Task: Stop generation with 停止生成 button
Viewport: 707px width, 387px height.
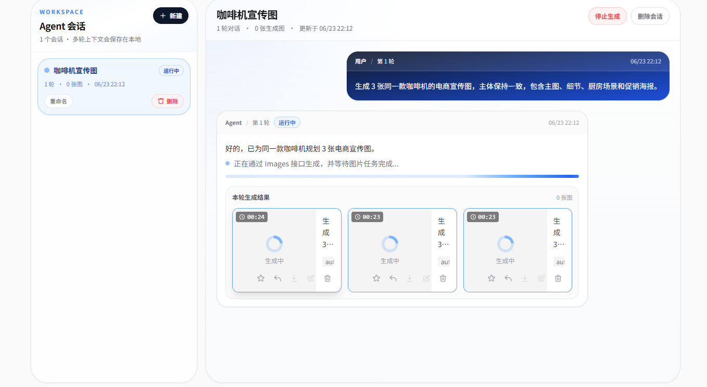Action: pyautogui.click(x=608, y=16)
